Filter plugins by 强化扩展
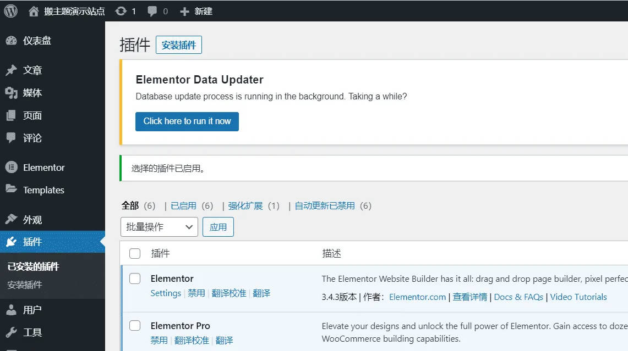The height and width of the screenshot is (351, 628). pyautogui.click(x=245, y=205)
